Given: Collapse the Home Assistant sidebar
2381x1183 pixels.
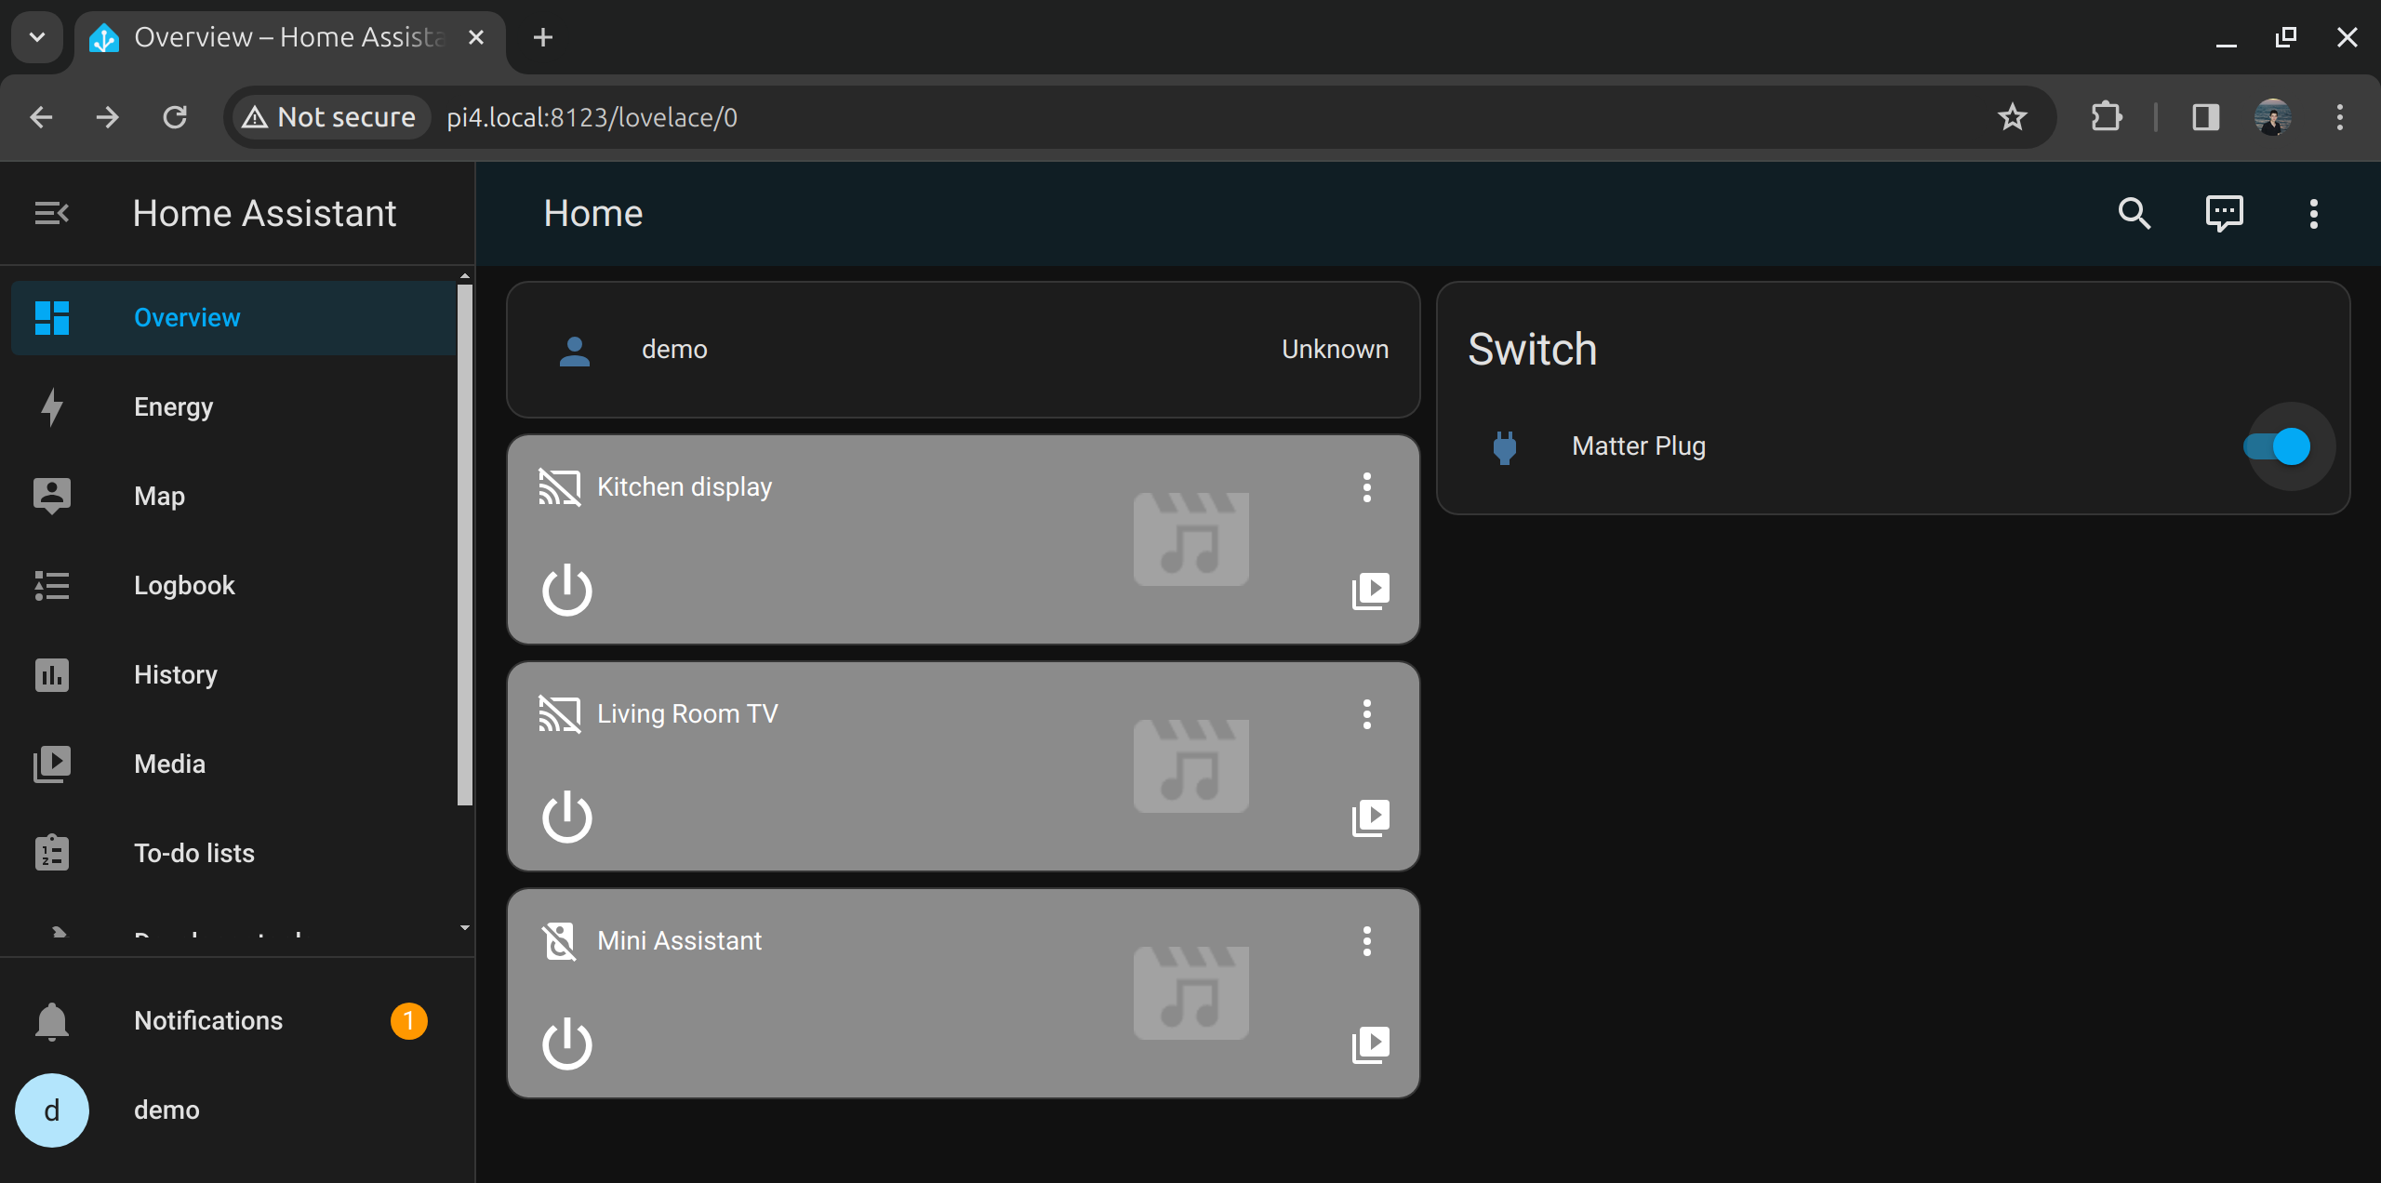Looking at the screenshot, I should click(x=52, y=214).
